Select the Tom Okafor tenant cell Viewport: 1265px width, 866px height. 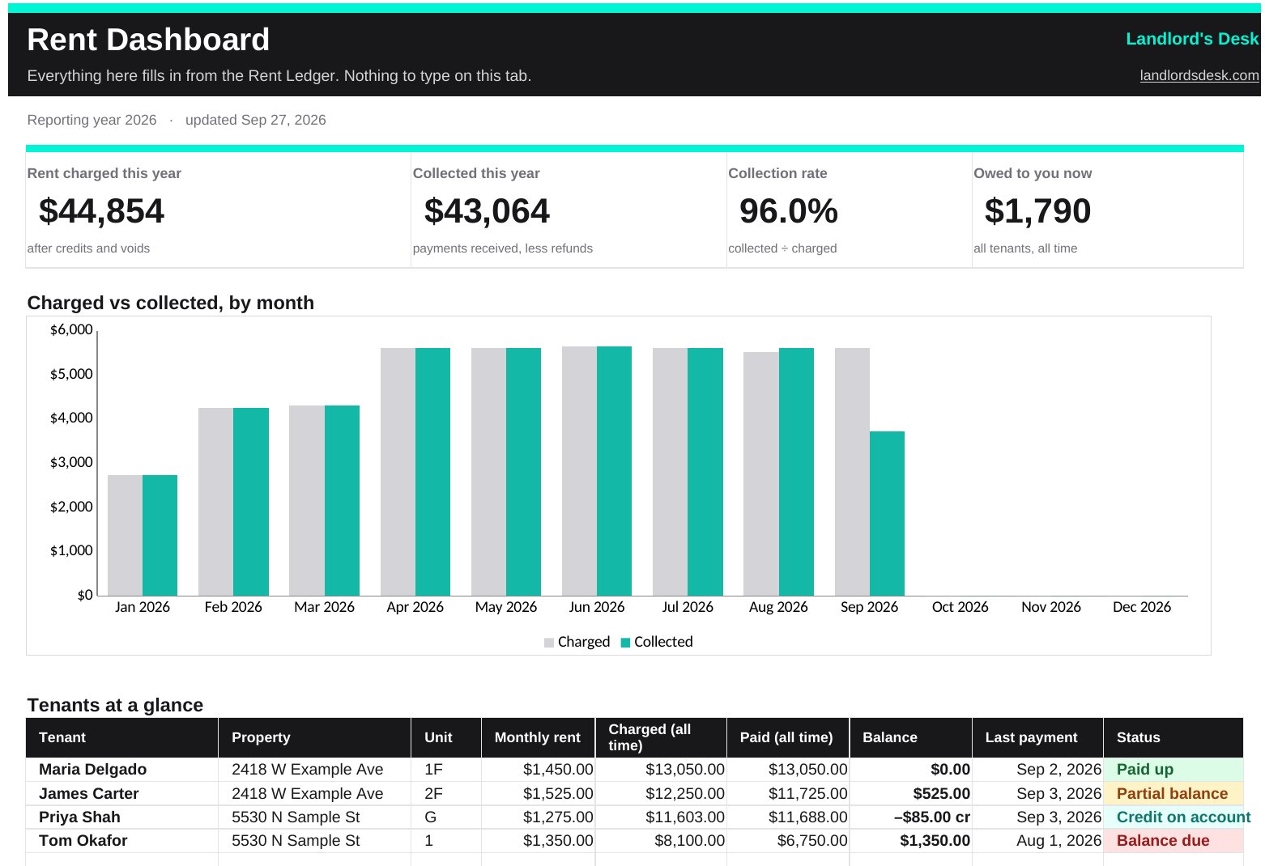tap(122, 841)
